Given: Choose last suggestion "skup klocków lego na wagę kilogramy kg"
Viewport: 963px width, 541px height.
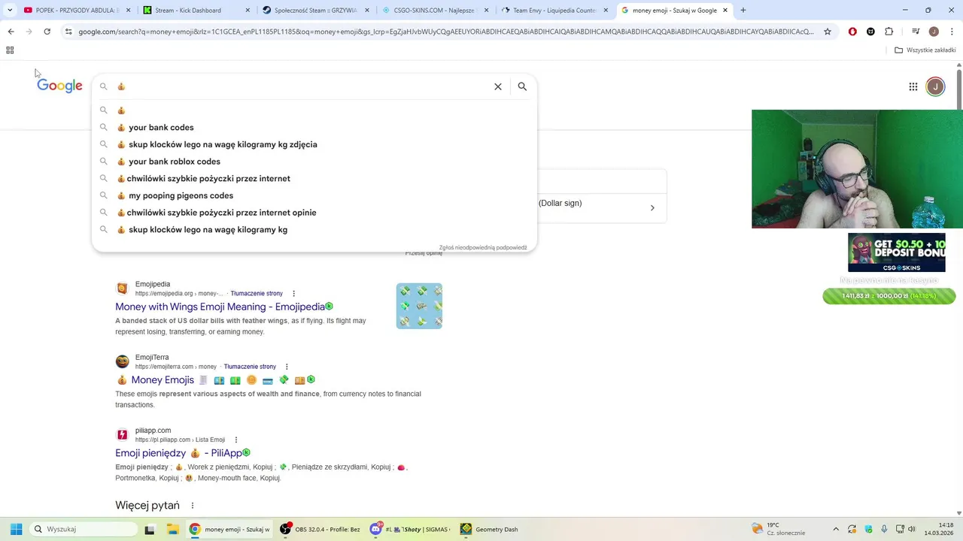Looking at the screenshot, I should [x=314, y=230].
